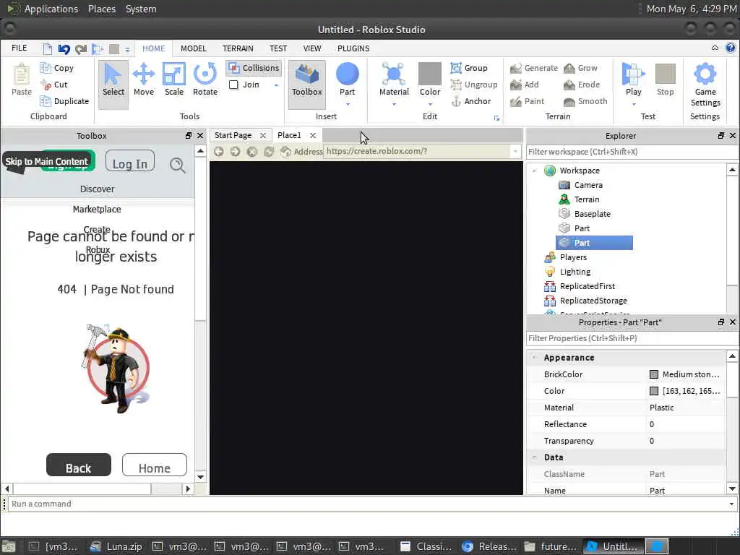
Task: Open the Part dropdown arrow
Action: pos(348,104)
